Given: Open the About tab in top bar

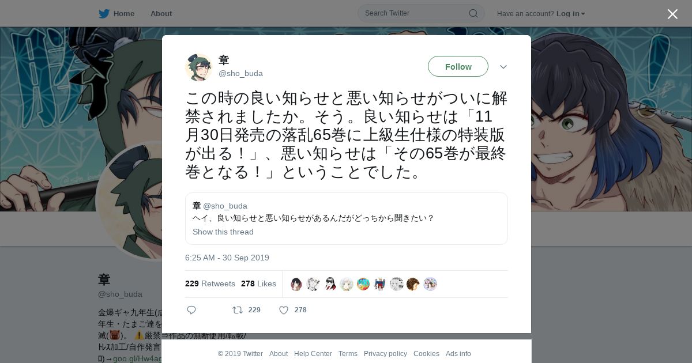Looking at the screenshot, I should click(161, 13).
